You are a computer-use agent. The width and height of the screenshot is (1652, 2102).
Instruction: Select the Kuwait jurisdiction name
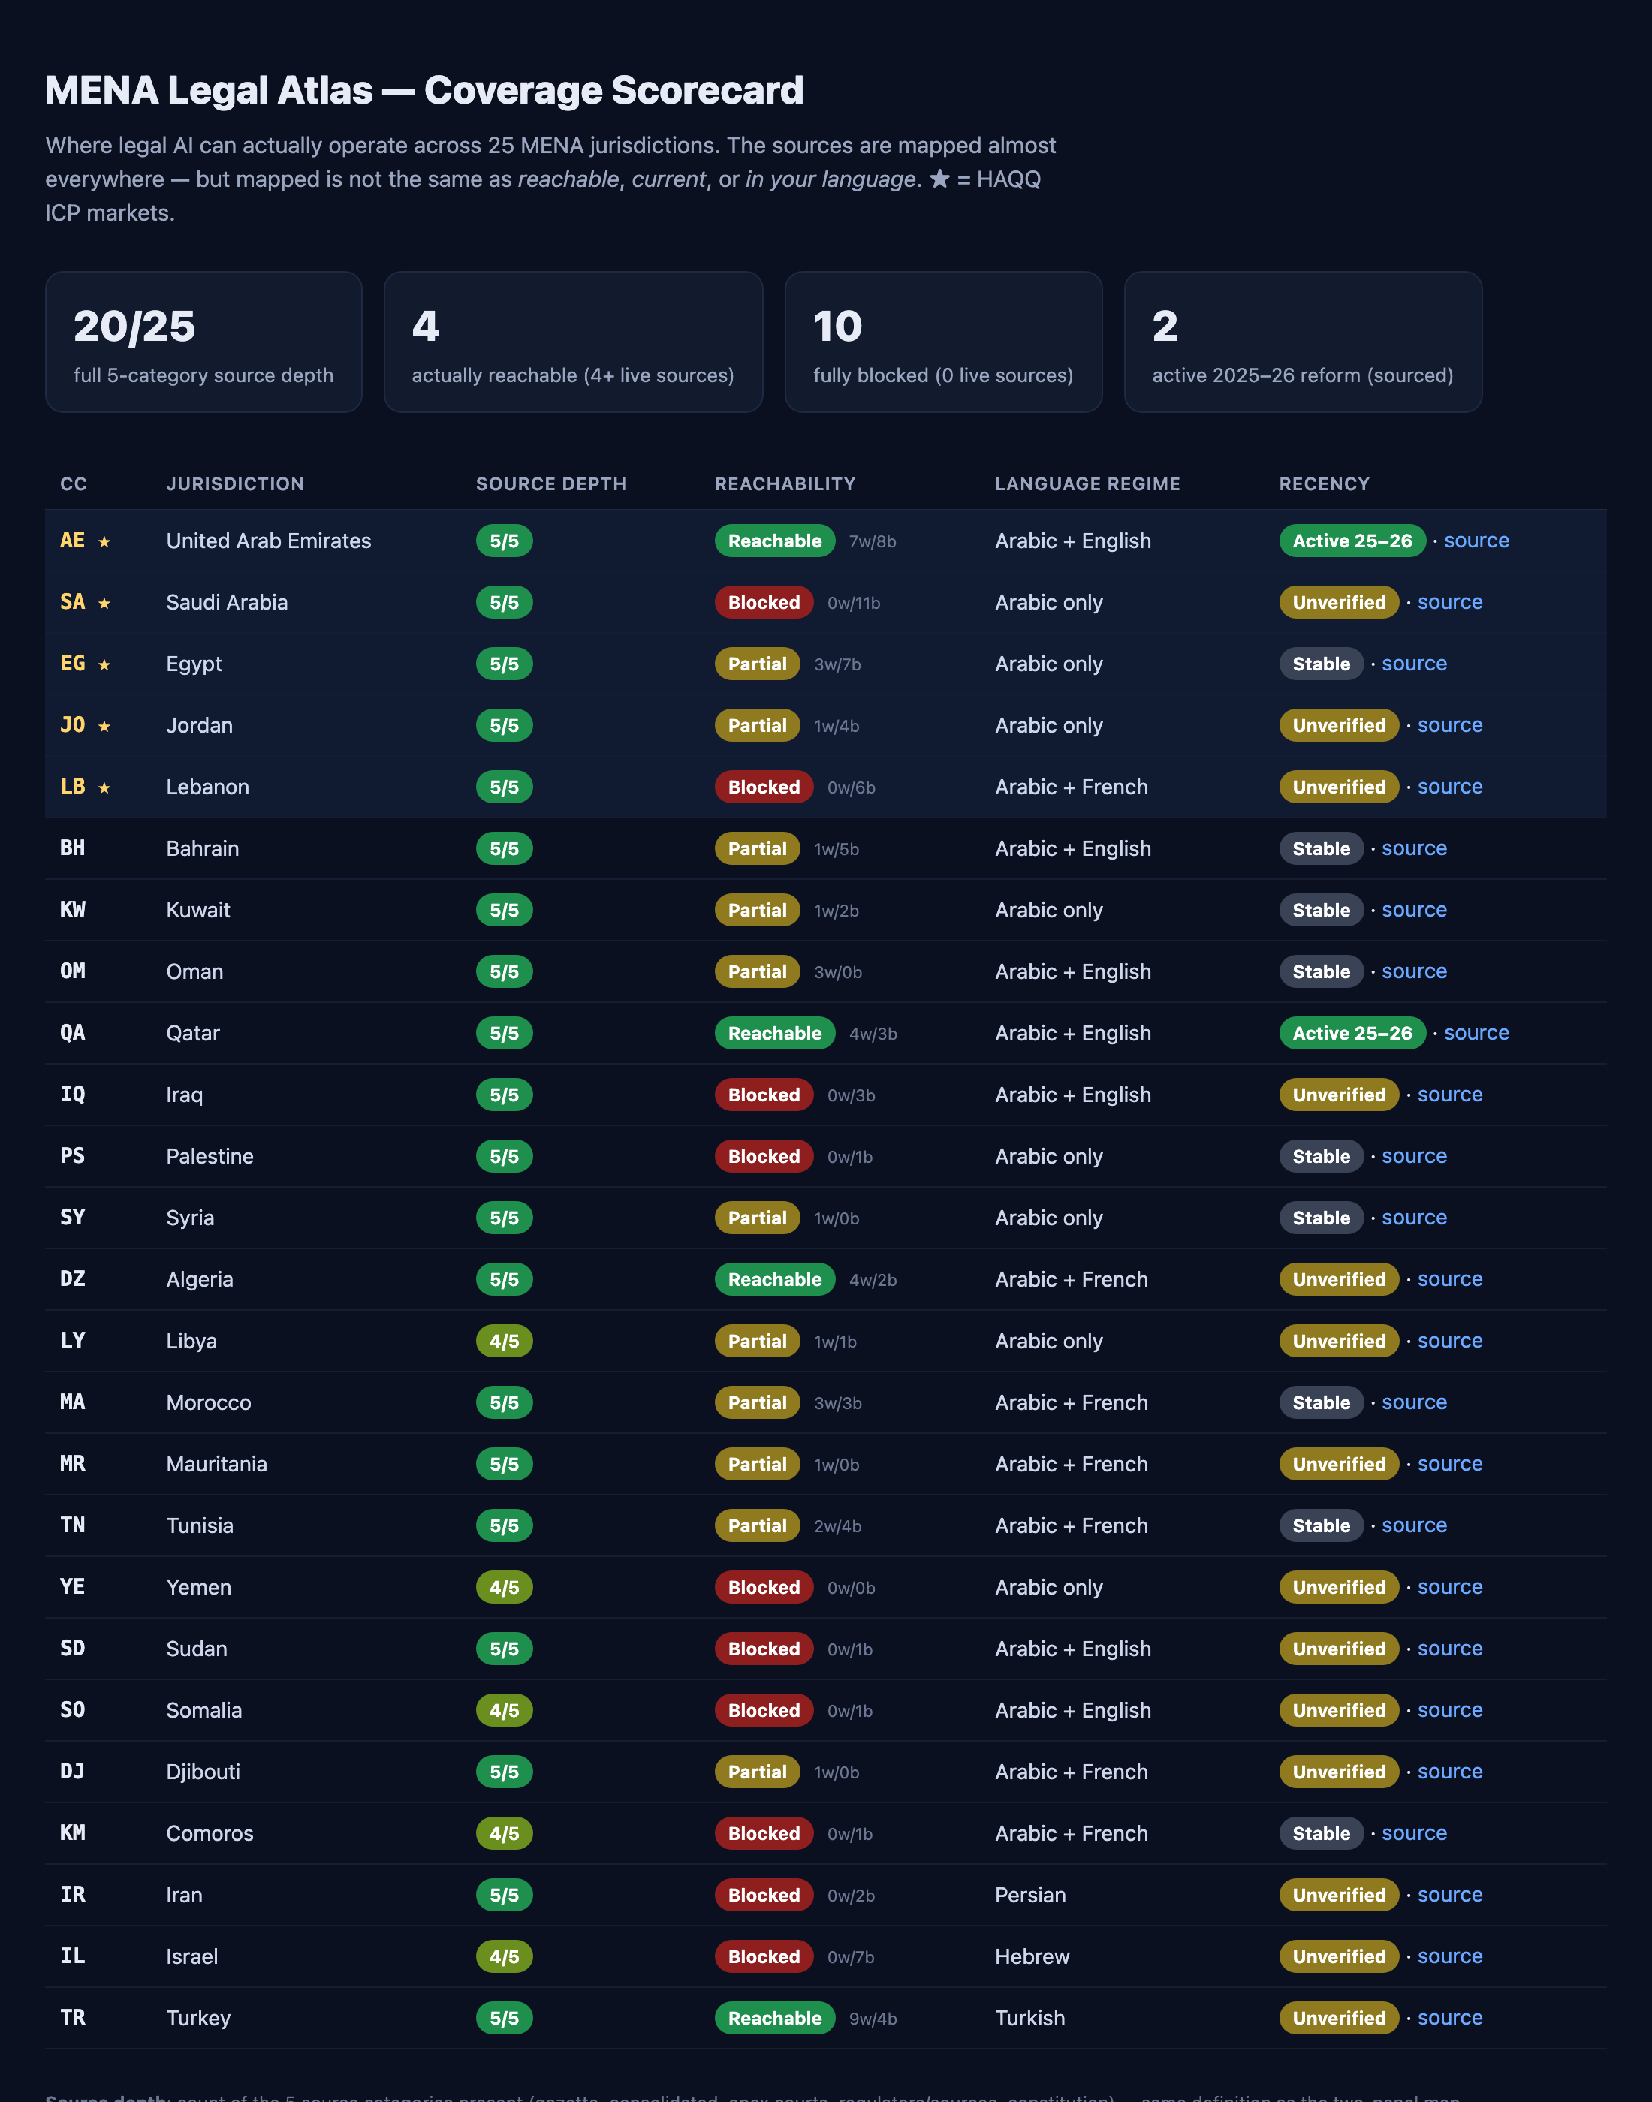pos(198,910)
